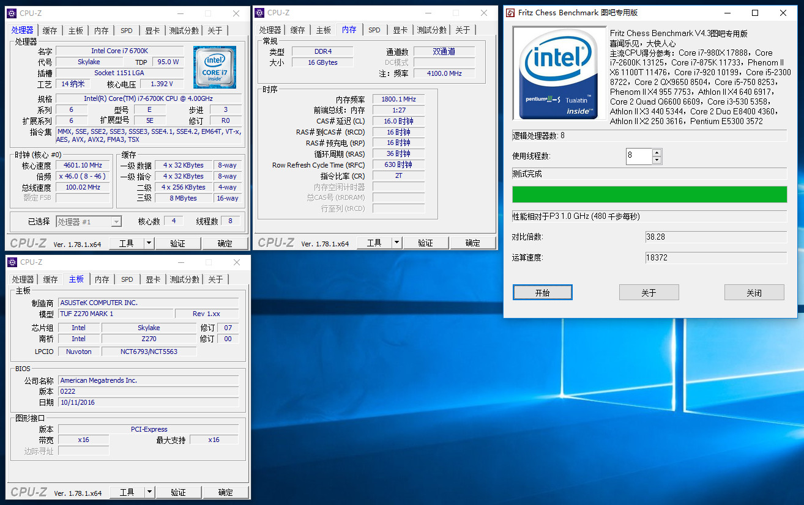Open the 处理器 #1 selection dropdown
804x505 pixels.
tap(116, 222)
